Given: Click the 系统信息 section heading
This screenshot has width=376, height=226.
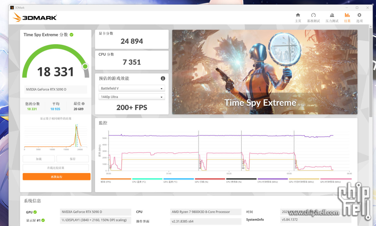Looking at the screenshot, I should pos(32,201).
